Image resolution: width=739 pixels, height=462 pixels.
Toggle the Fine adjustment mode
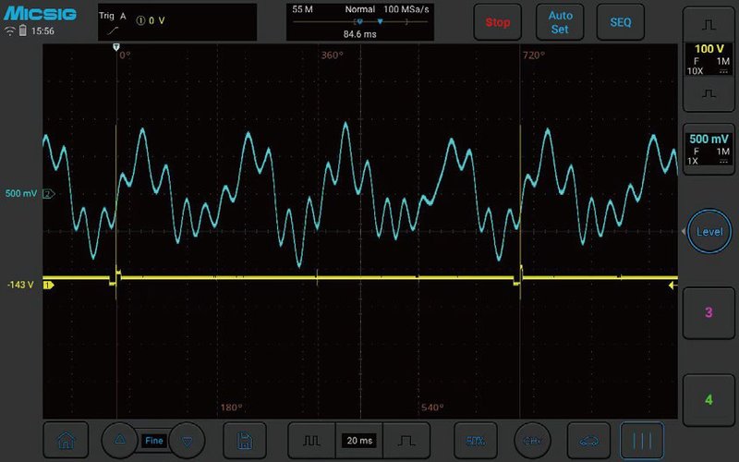click(x=154, y=441)
